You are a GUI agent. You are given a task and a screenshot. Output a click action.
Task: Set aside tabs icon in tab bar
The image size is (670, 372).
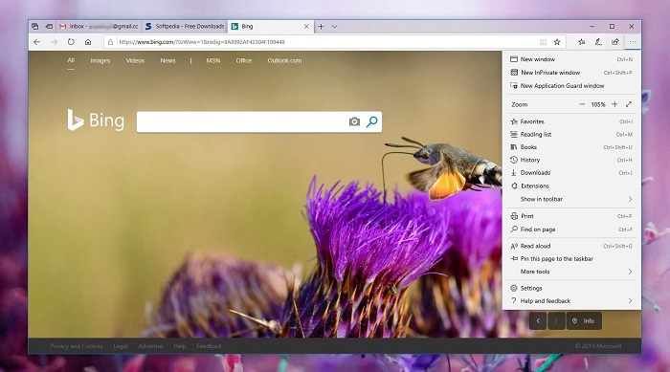point(49,27)
